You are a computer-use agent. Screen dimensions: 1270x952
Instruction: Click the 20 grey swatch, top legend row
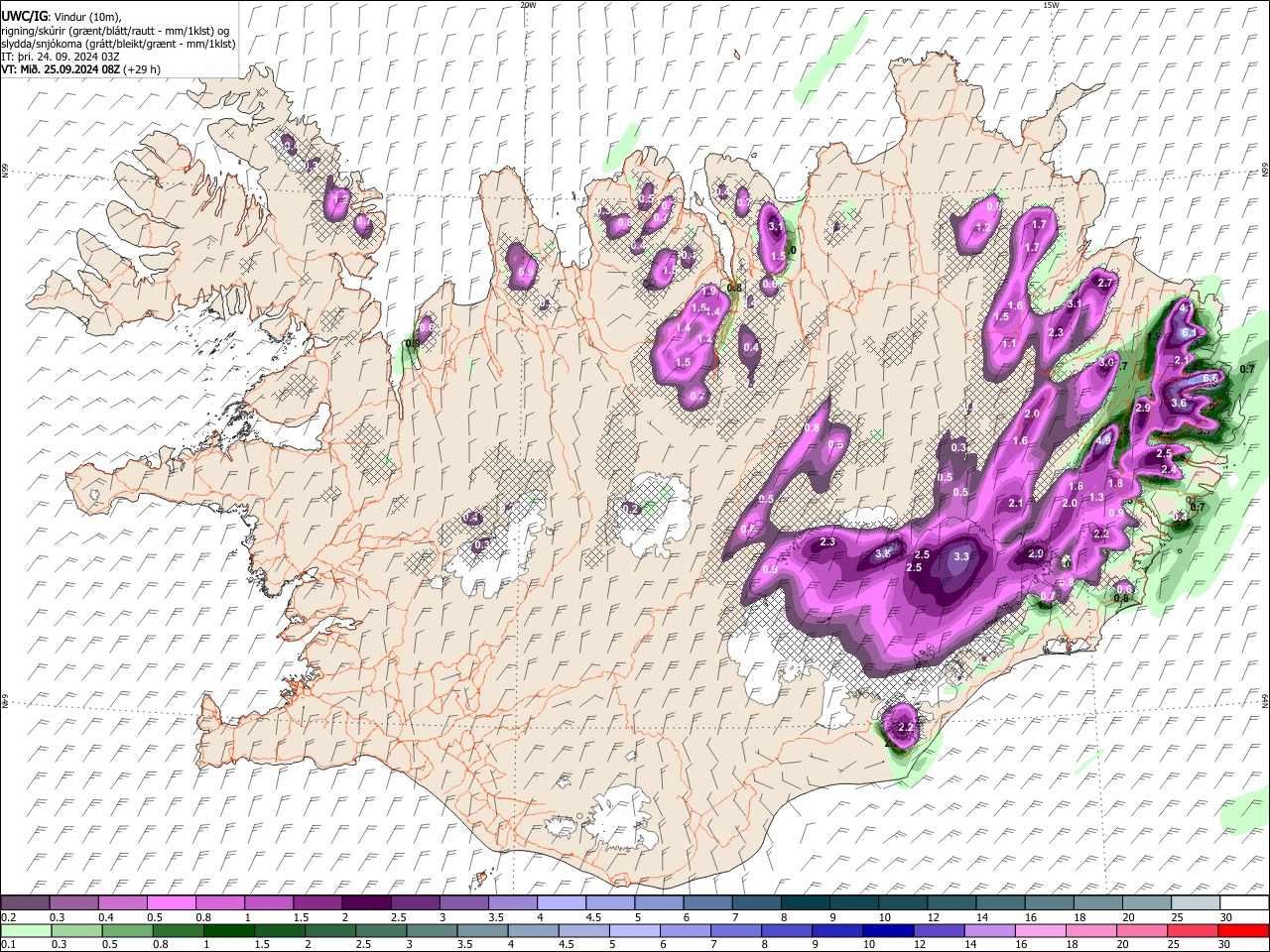click(x=1147, y=902)
